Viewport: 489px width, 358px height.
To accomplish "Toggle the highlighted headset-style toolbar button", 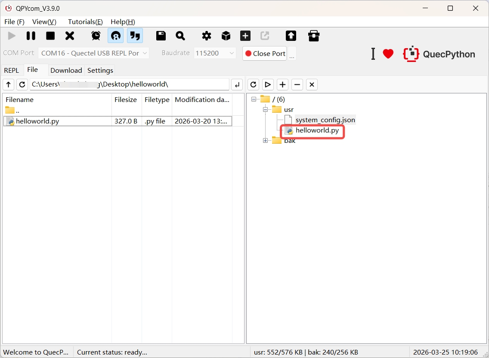I will coord(115,36).
